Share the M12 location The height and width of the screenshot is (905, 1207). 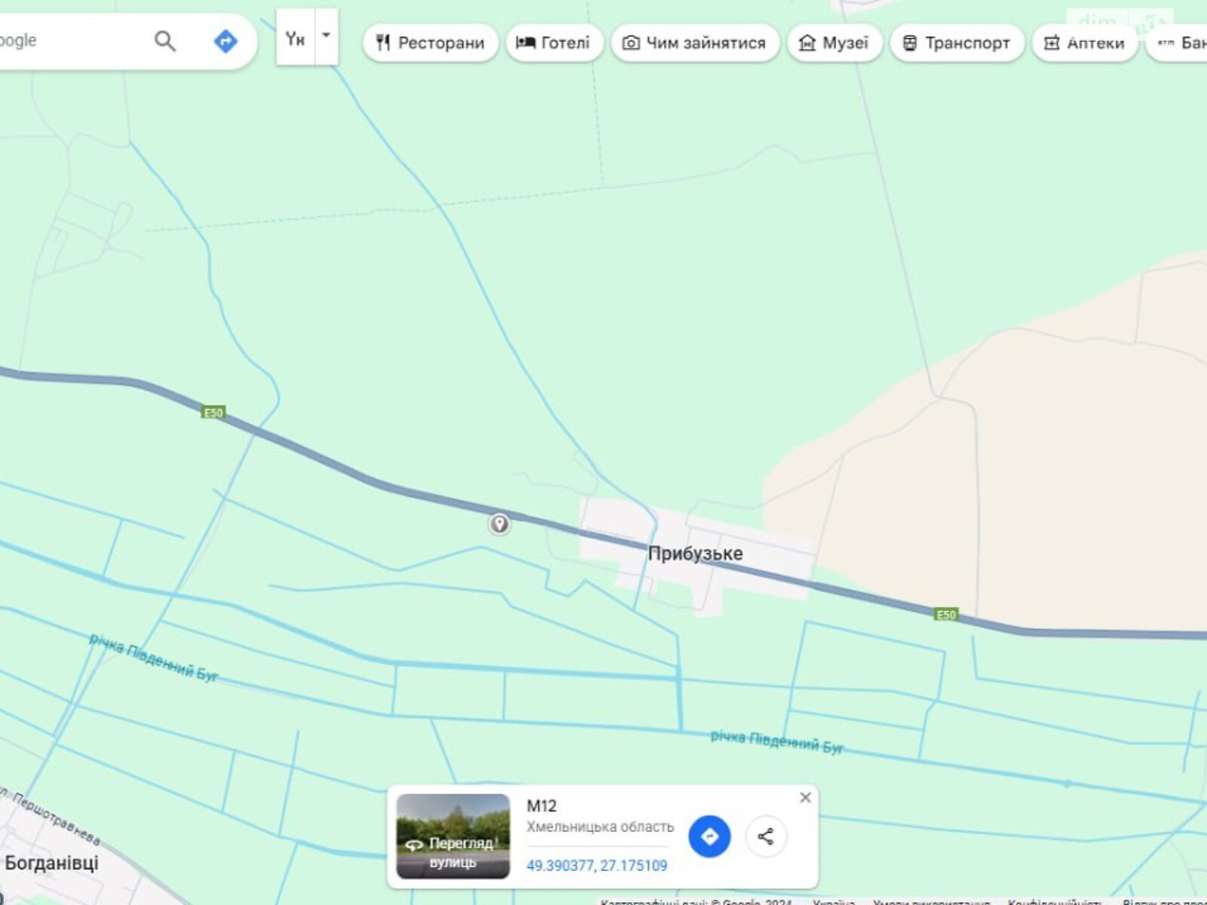pos(766,836)
